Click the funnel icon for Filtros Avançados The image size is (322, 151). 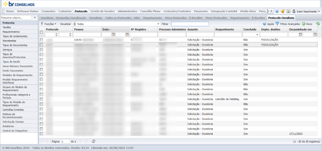277,24
